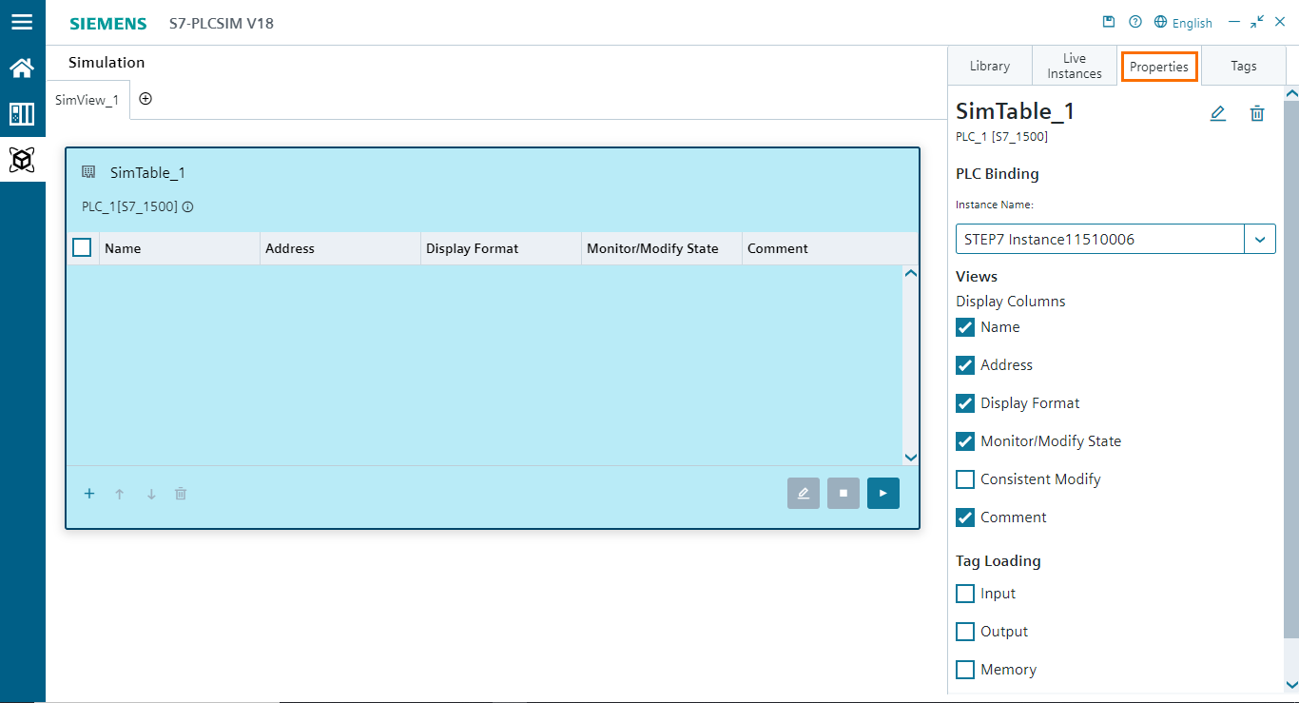The image size is (1299, 703).
Task: Show PLC_1 info icon
Action: 187,206
